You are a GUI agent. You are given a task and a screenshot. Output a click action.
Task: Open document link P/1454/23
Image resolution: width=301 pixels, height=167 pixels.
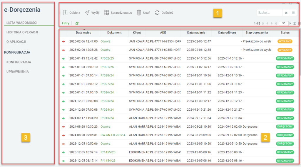click(108, 161)
